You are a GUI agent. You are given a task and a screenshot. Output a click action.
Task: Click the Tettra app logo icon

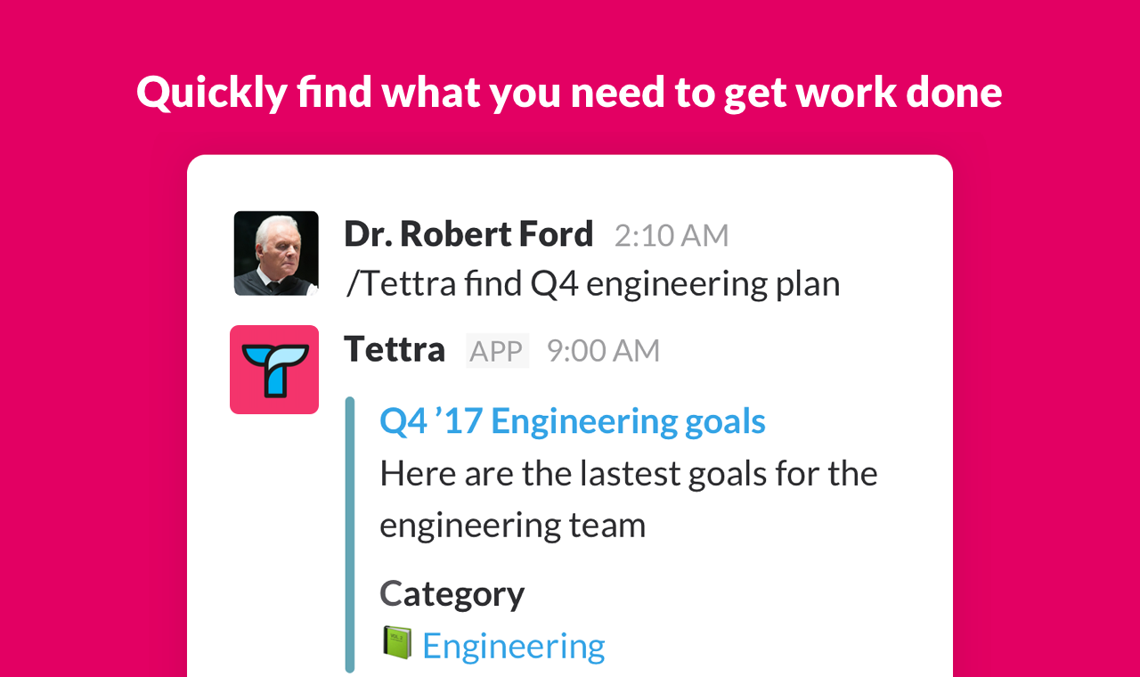point(274,370)
